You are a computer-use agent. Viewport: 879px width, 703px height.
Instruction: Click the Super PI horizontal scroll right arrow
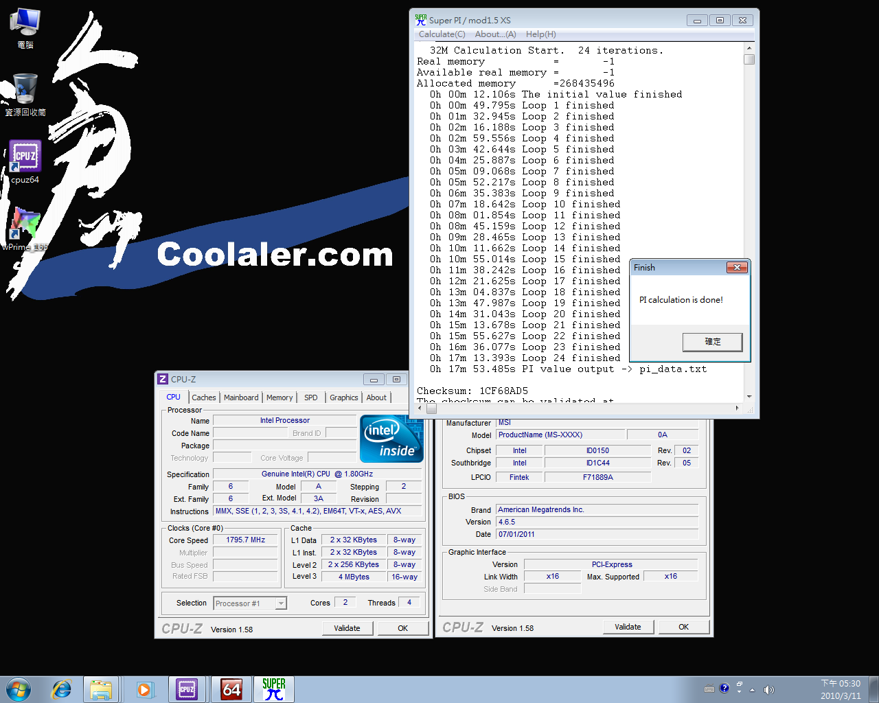point(738,408)
